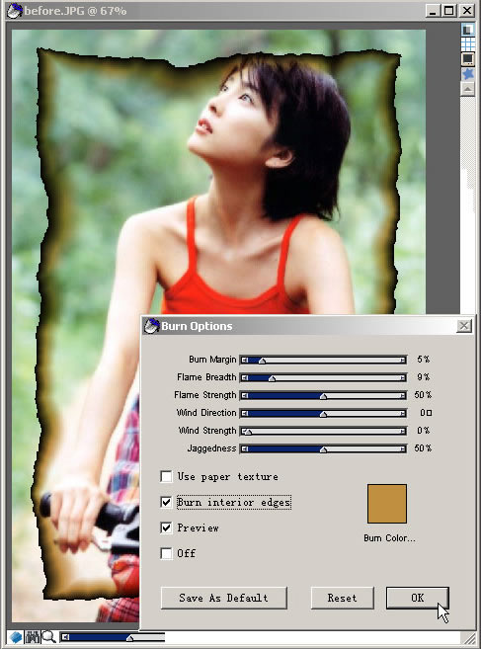Click the blue star impasto icon
The height and width of the screenshot is (649, 481).
[468, 74]
